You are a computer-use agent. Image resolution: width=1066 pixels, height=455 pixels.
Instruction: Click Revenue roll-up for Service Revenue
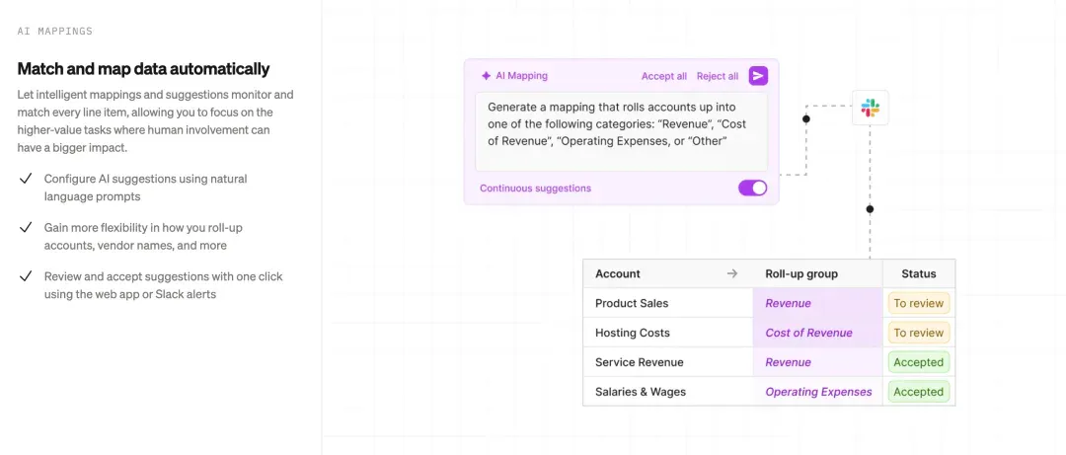click(x=817, y=362)
